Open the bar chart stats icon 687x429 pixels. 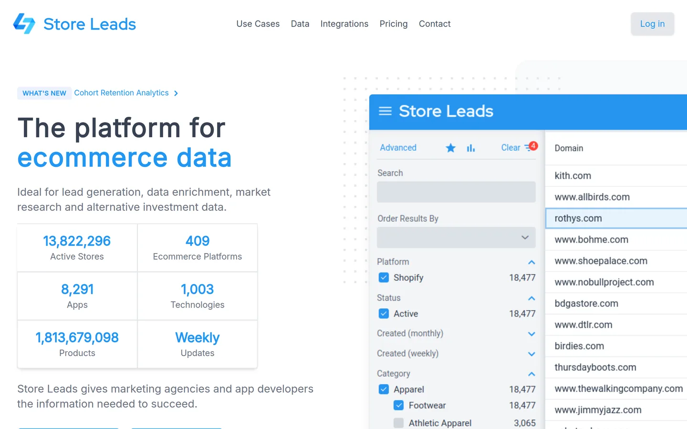coord(471,148)
